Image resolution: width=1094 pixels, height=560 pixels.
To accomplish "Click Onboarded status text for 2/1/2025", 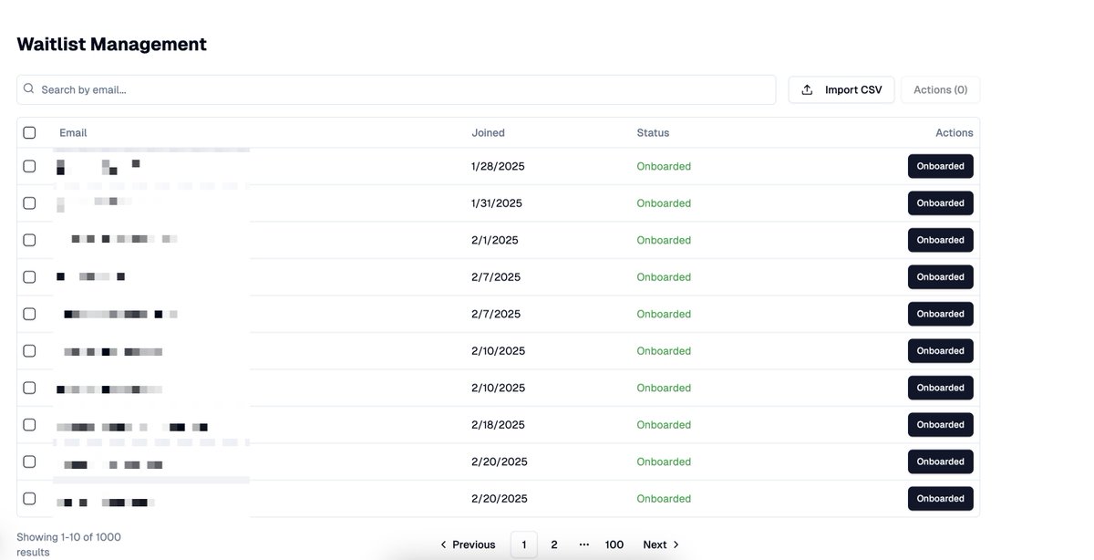I will tap(664, 240).
